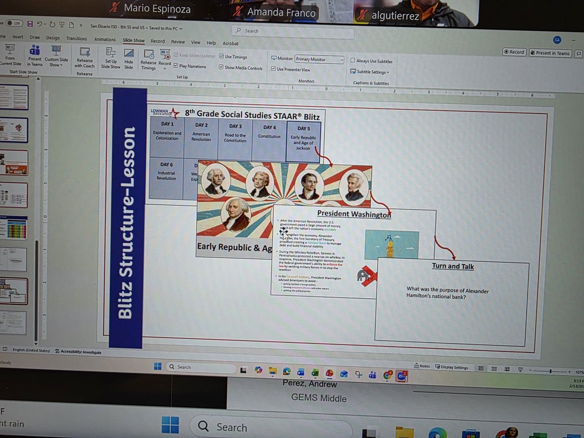Viewport: 584px width, 438px height.
Task: Open Zoom icon on shared screen taskbar
Action: [x=402, y=376]
